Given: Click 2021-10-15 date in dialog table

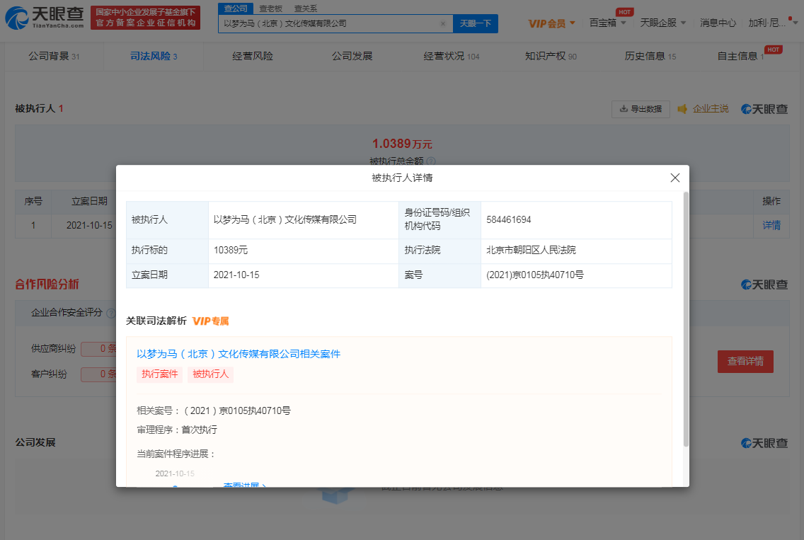Looking at the screenshot, I should point(236,275).
